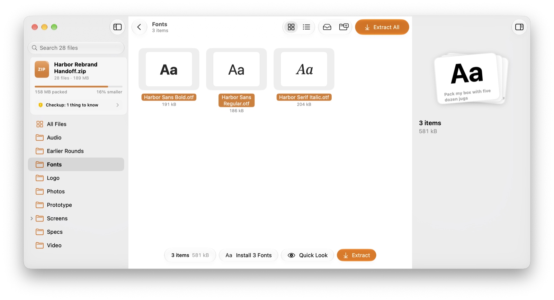
Task: Select Harbor Rebrand Handoff.zip title
Action: coord(75,68)
